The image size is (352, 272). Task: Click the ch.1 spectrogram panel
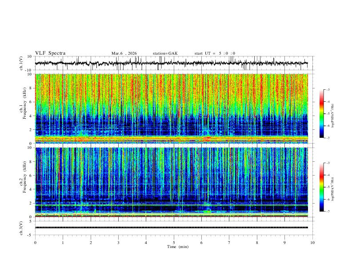[172, 108]
